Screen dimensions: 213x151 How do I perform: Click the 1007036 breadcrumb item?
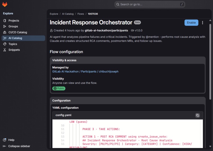click(x=93, y=14)
